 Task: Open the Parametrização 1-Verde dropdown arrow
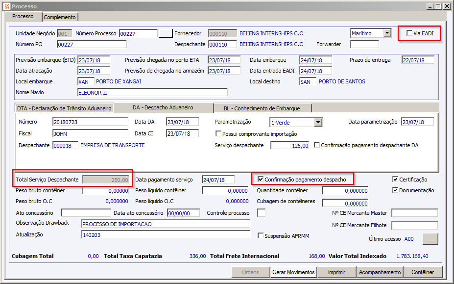(318, 122)
